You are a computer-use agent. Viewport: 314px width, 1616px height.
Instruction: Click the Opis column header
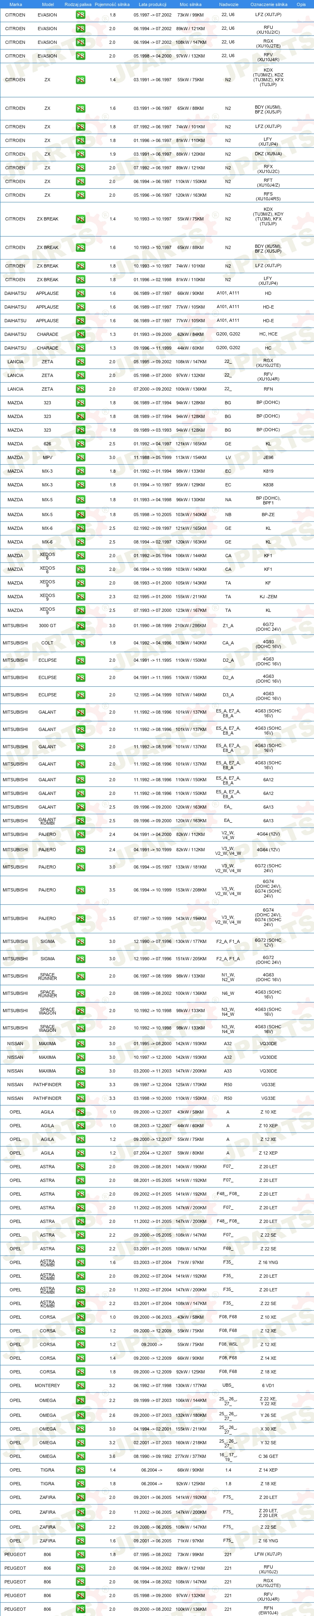point(302,4)
